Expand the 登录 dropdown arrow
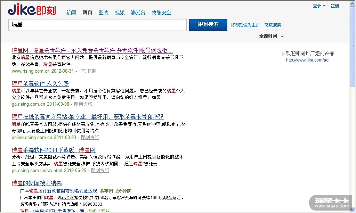The height and width of the screenshot is (213, 356). click(324, 6)
